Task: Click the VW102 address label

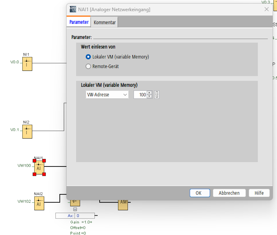Action: 24,201
